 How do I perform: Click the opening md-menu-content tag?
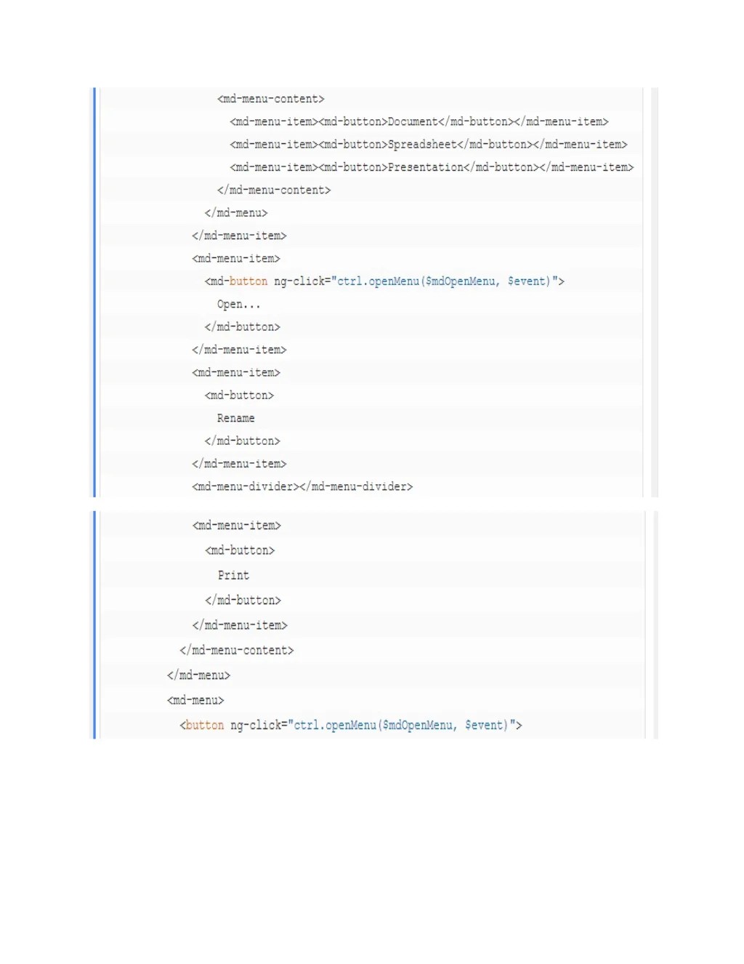270,99
